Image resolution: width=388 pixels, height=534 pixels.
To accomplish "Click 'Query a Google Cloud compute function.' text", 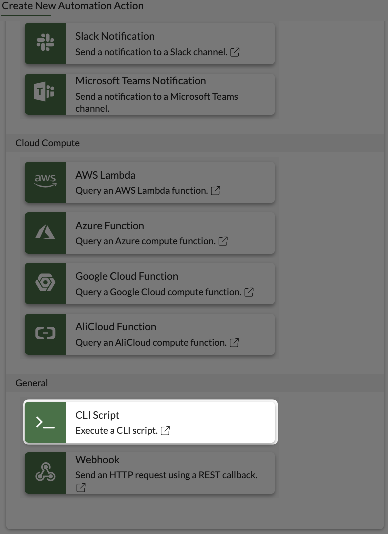I will coord(158,292).
